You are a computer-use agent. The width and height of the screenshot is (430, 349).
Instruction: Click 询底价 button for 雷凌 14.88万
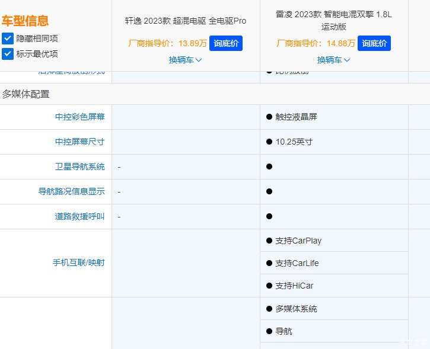[374, 43]
